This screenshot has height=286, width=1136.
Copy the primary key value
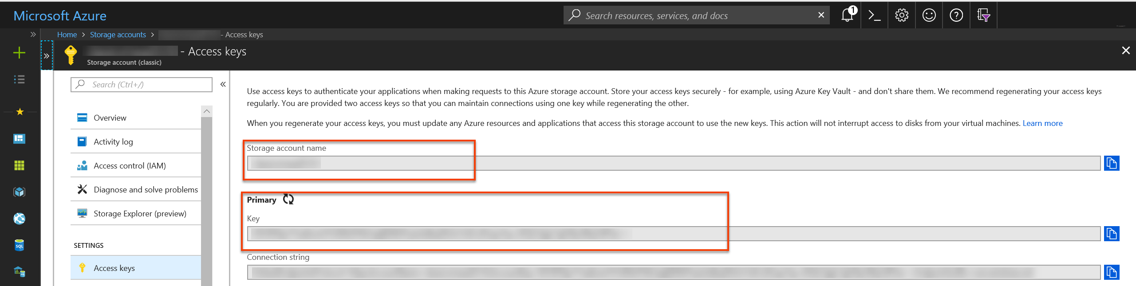(x=1111, y=234)
